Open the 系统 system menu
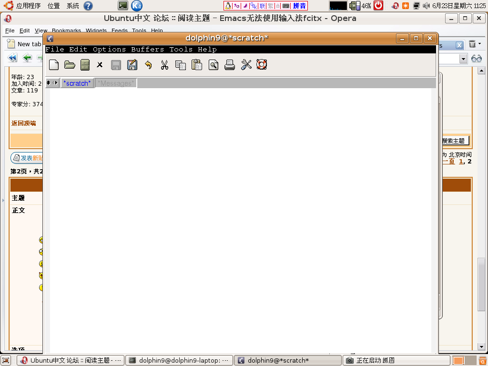488x366 pixels. pyautogui.click(x=73, y=6)
